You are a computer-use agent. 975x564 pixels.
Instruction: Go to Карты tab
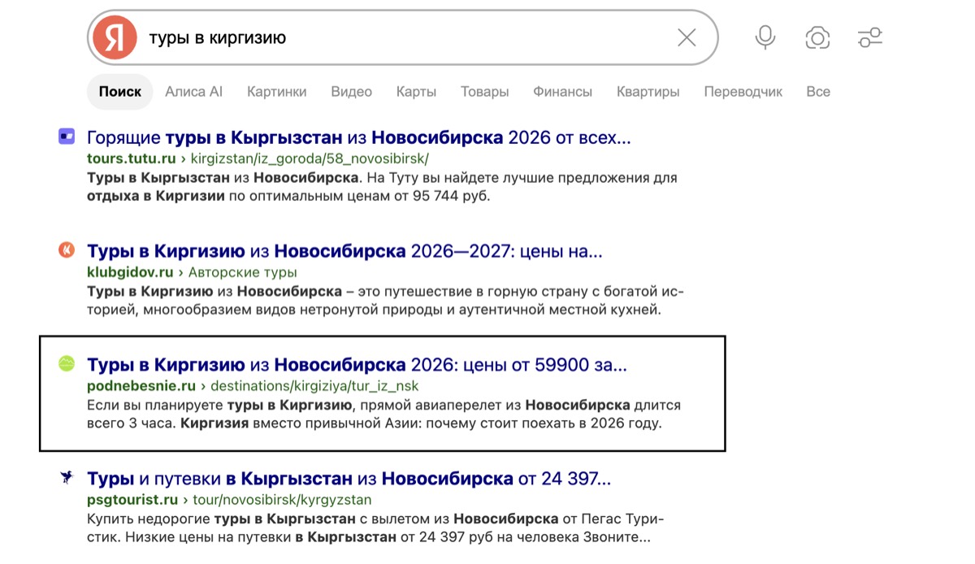click(x=416, y=92)
